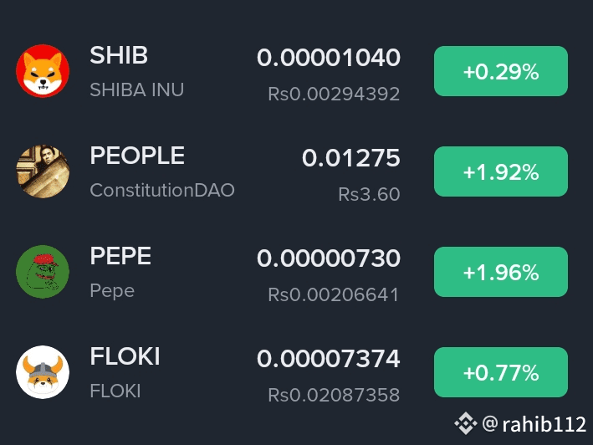Click the SHIB coin logo icon
Viewport: 593px width, 445px height.
pos(43,71)
